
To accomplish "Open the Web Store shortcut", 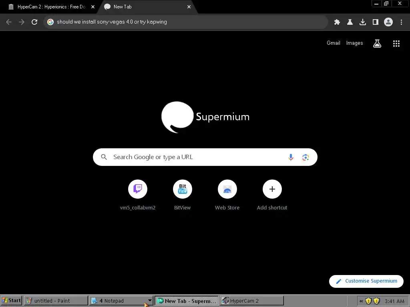I will click(227, 195).
